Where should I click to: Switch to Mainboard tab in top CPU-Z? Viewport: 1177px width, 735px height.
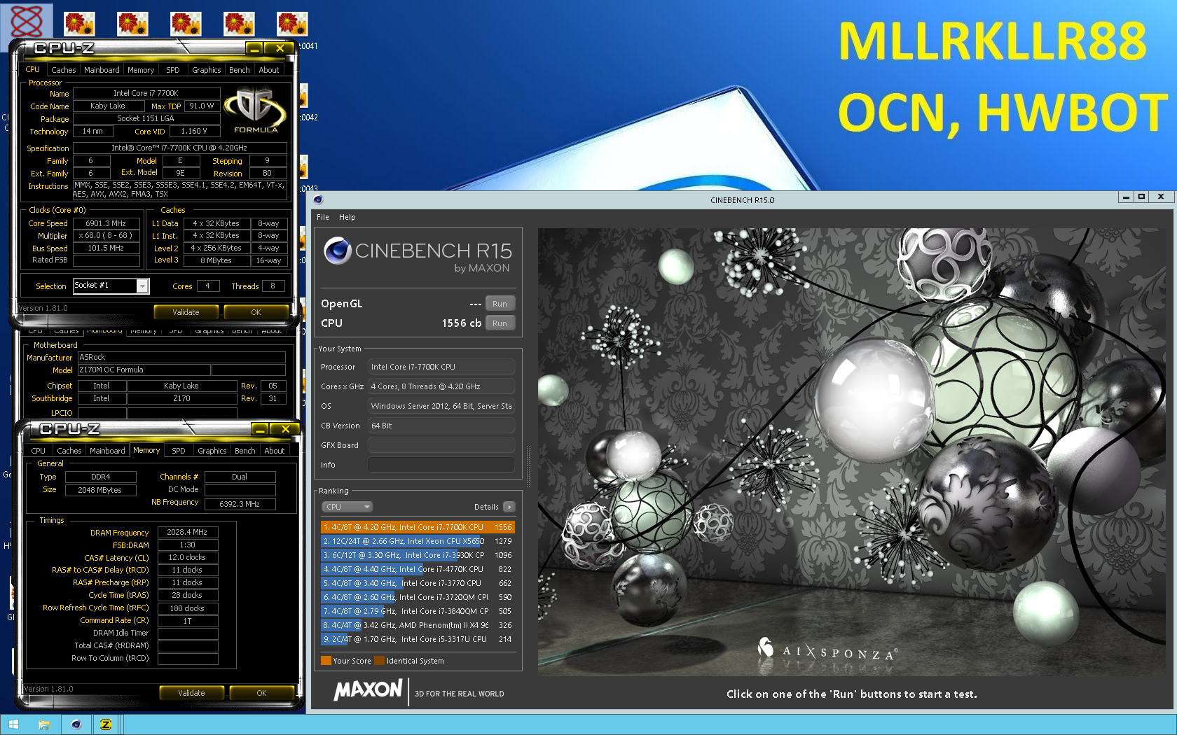(102, 70)
